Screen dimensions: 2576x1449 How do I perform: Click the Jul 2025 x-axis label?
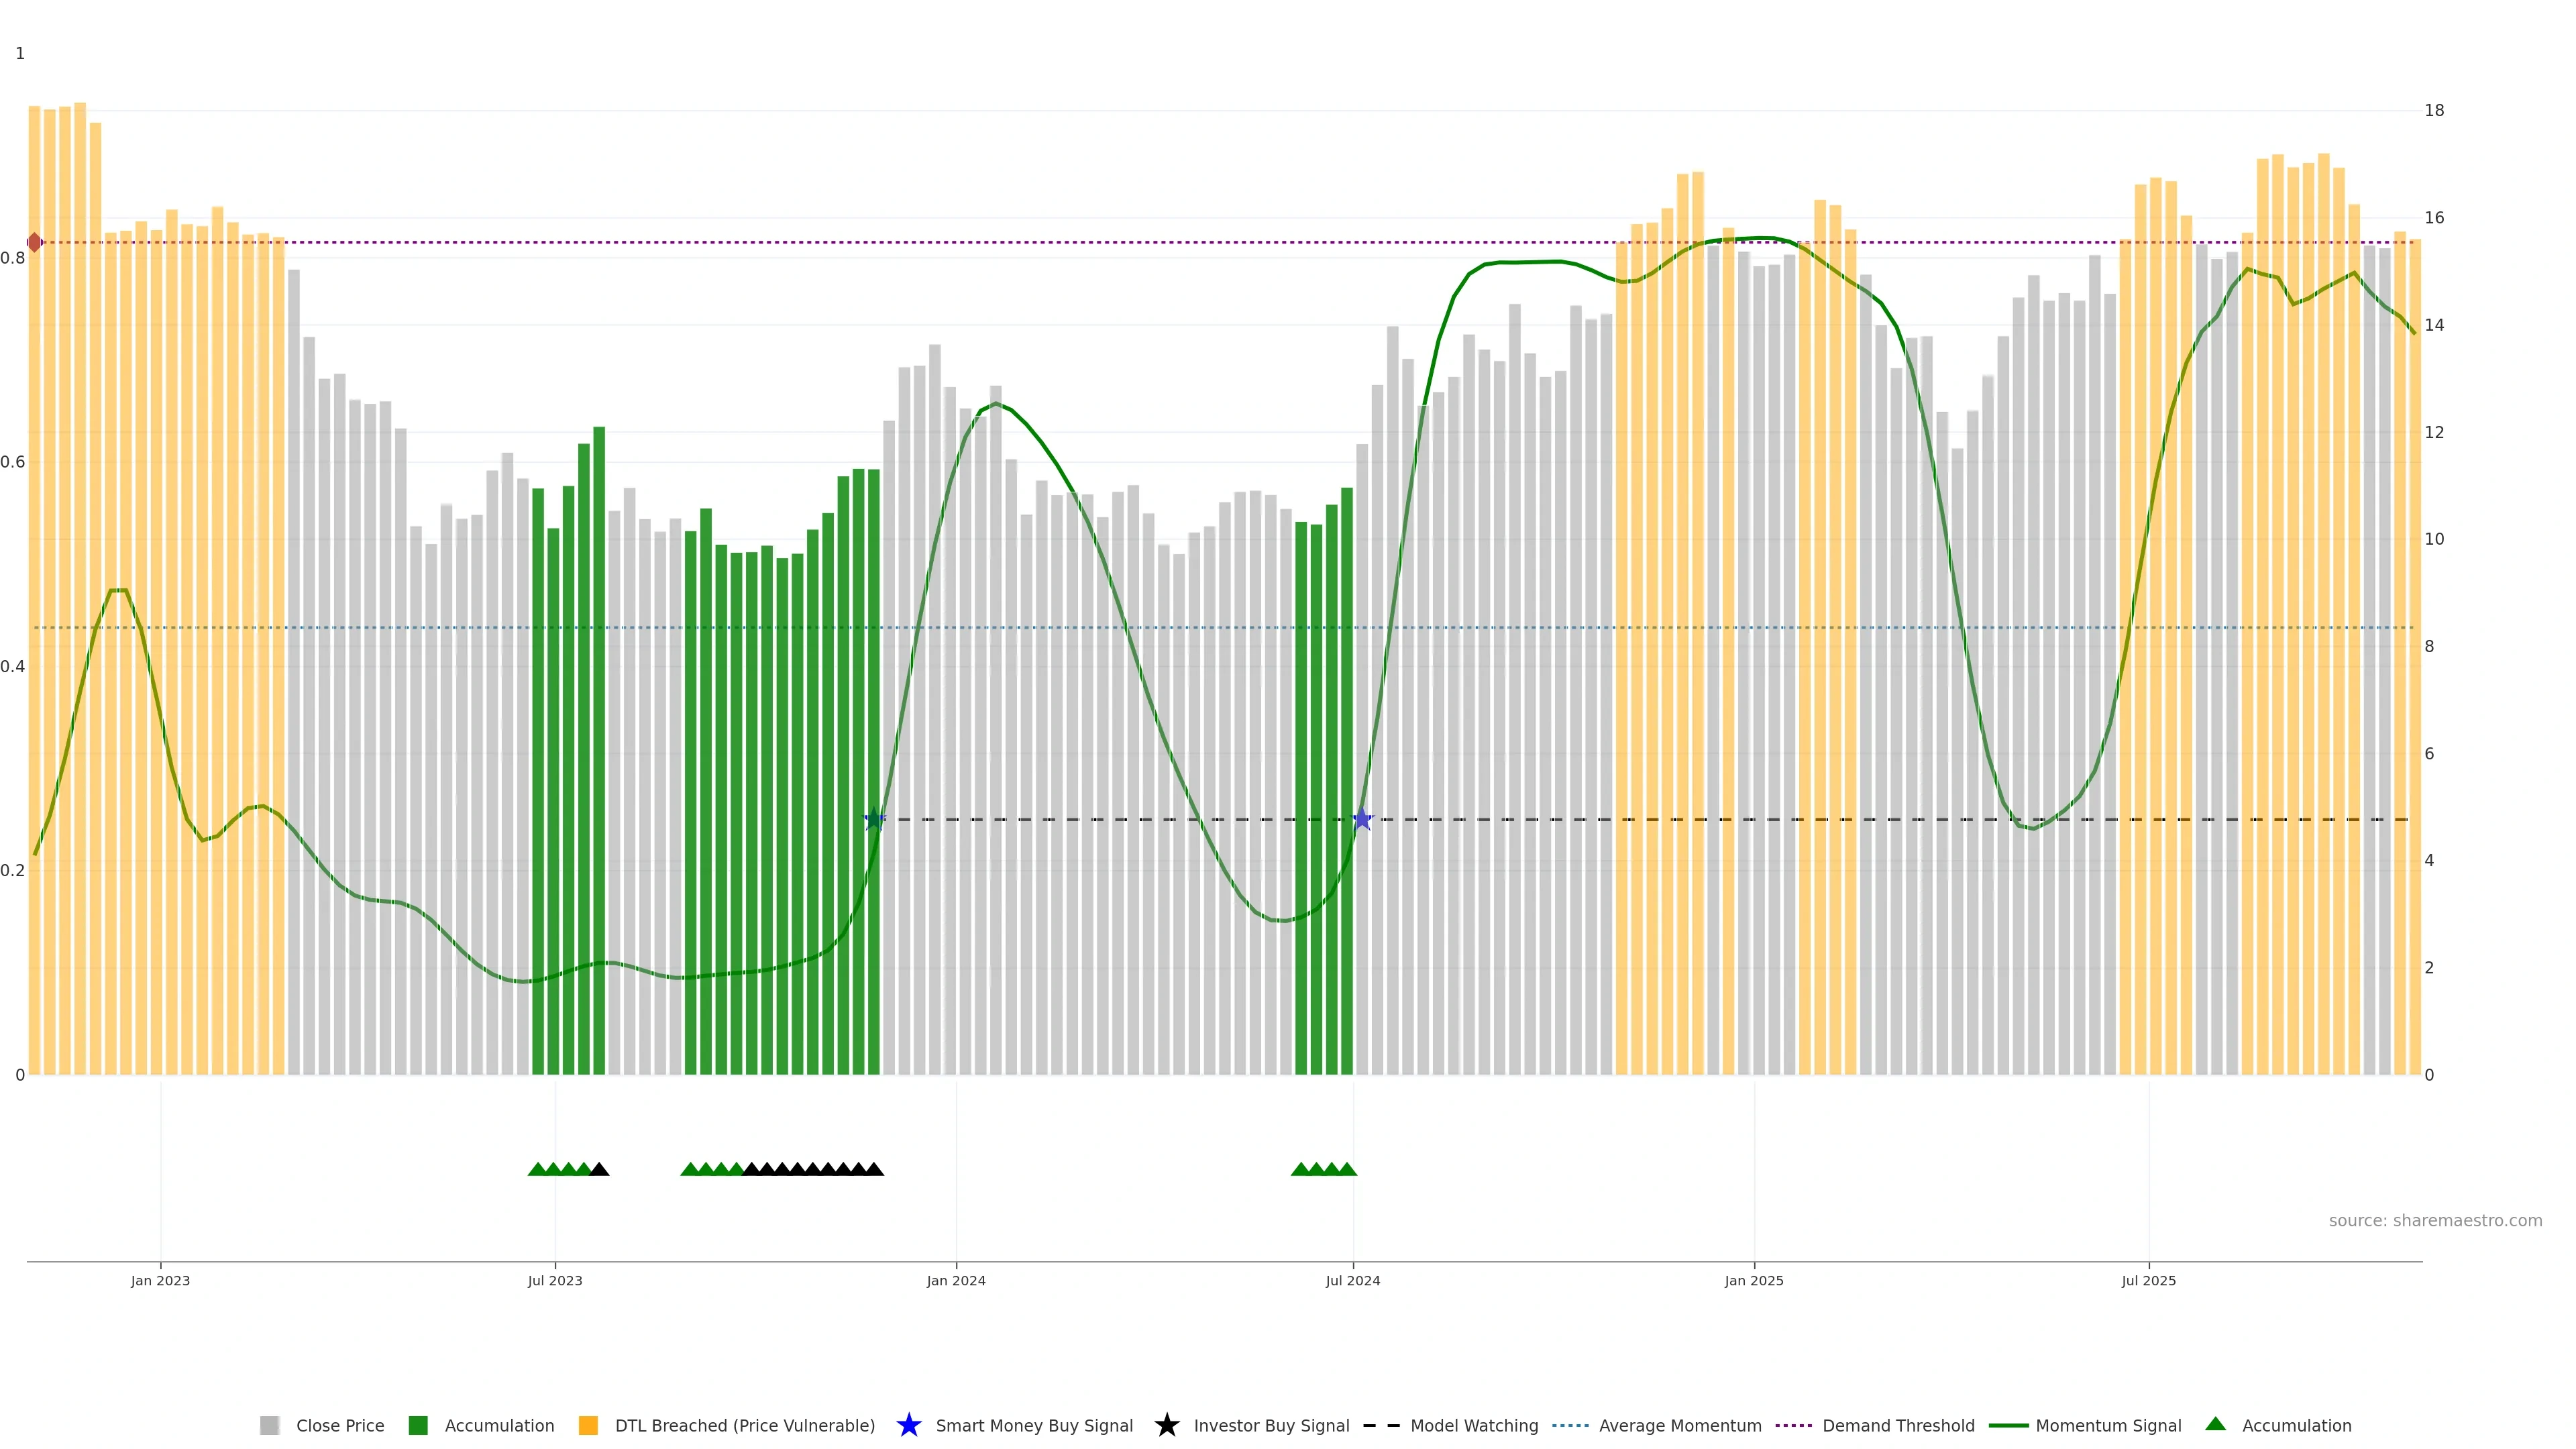(2148, 1280)
